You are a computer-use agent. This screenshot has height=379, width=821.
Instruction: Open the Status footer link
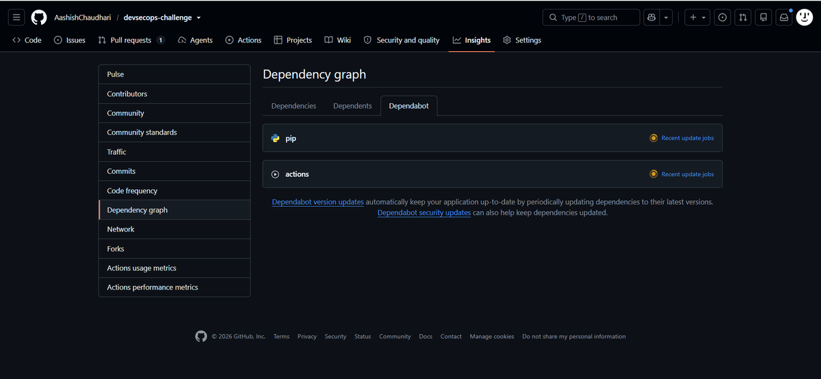click(363, 337)
